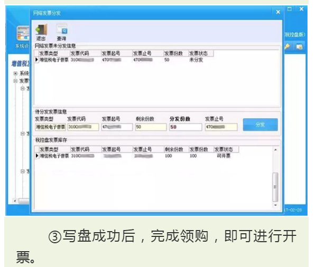Click 发票止号 column header in 网络发票未分发信息
This screenshot has width=315, height=267.
tap(148, 53)
